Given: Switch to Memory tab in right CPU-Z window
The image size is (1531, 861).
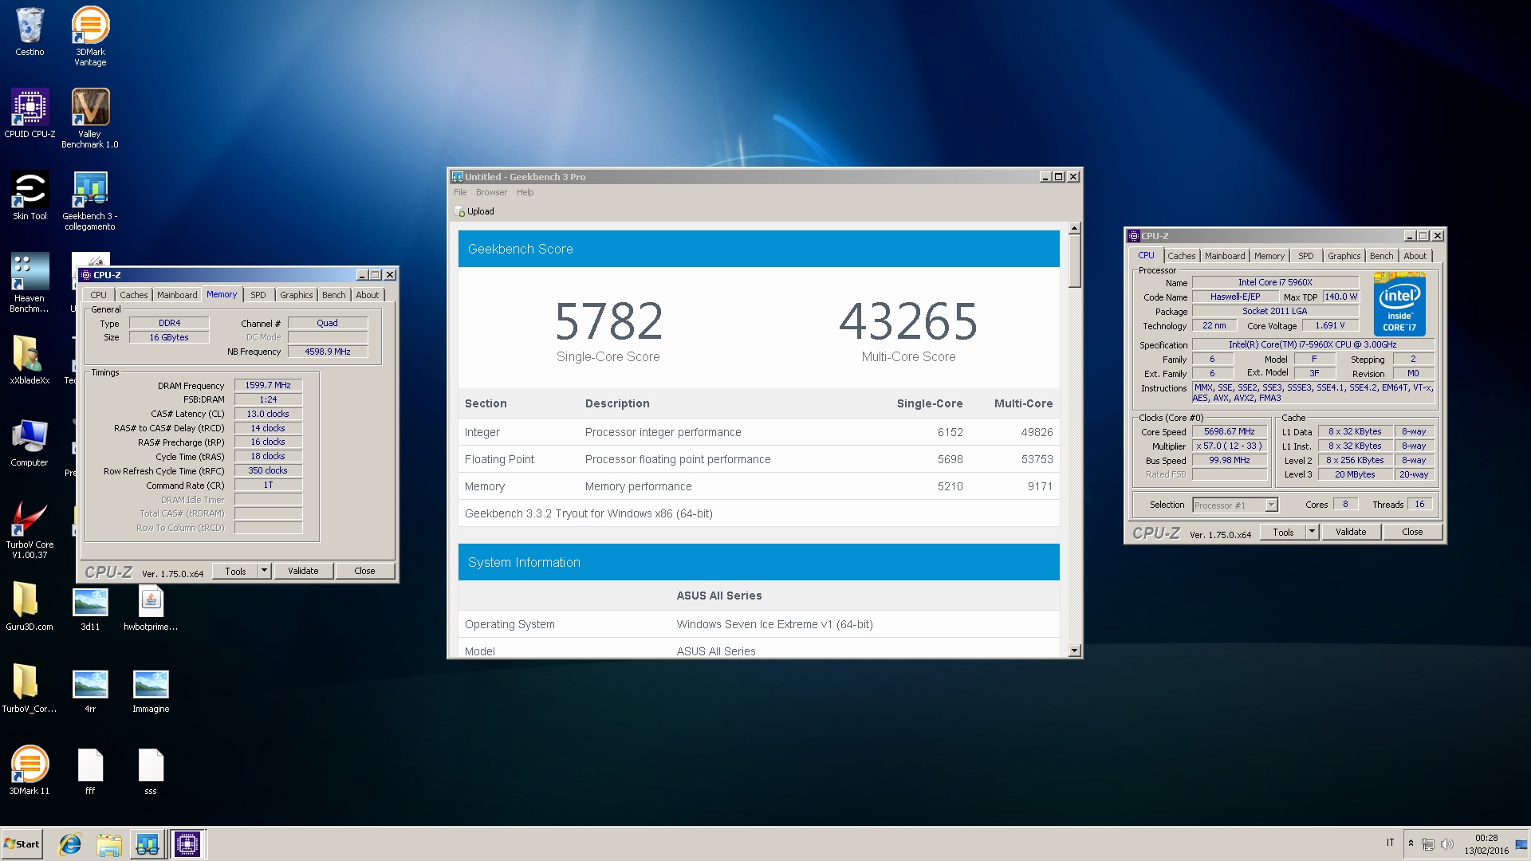Looking at the screenshot, I should point(1269,256).
